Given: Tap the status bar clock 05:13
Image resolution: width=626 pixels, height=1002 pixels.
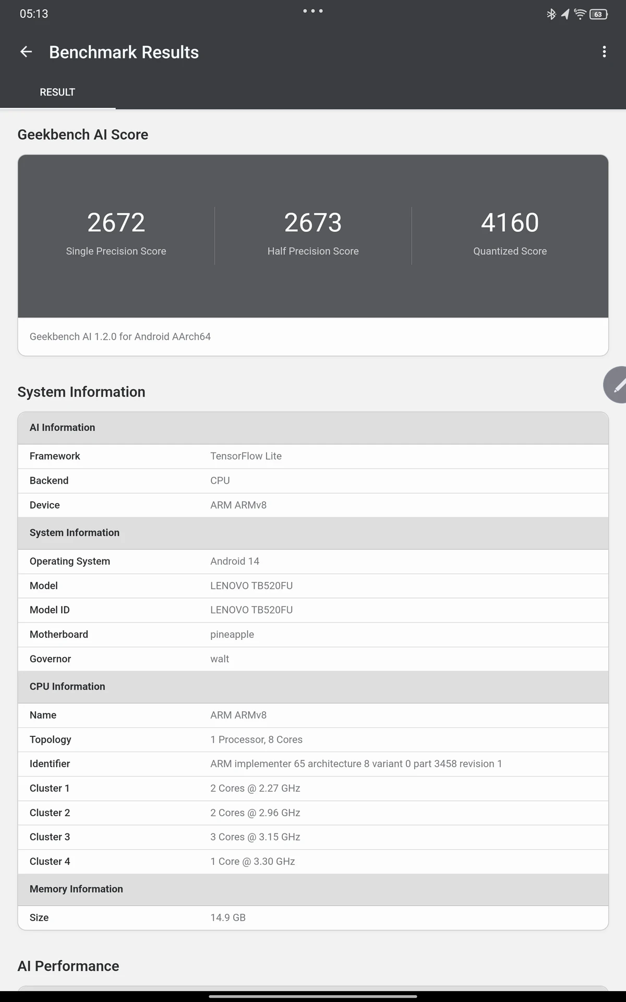Looking at the screenshot, I should click(34, 14).
